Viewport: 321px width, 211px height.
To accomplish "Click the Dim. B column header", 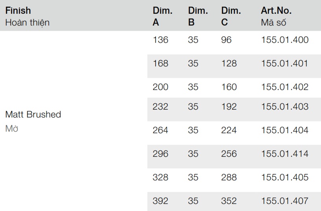I will (198, 16).
